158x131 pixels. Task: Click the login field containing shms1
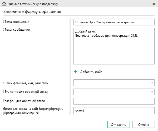114,111
